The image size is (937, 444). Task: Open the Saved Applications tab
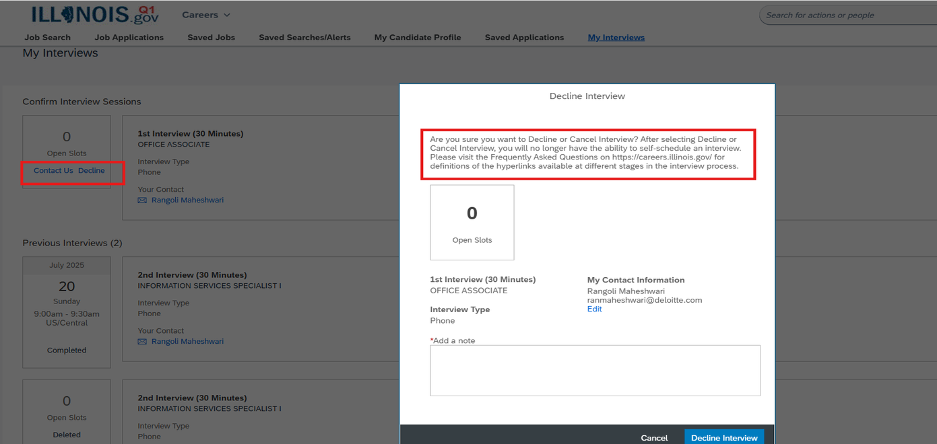524,38
